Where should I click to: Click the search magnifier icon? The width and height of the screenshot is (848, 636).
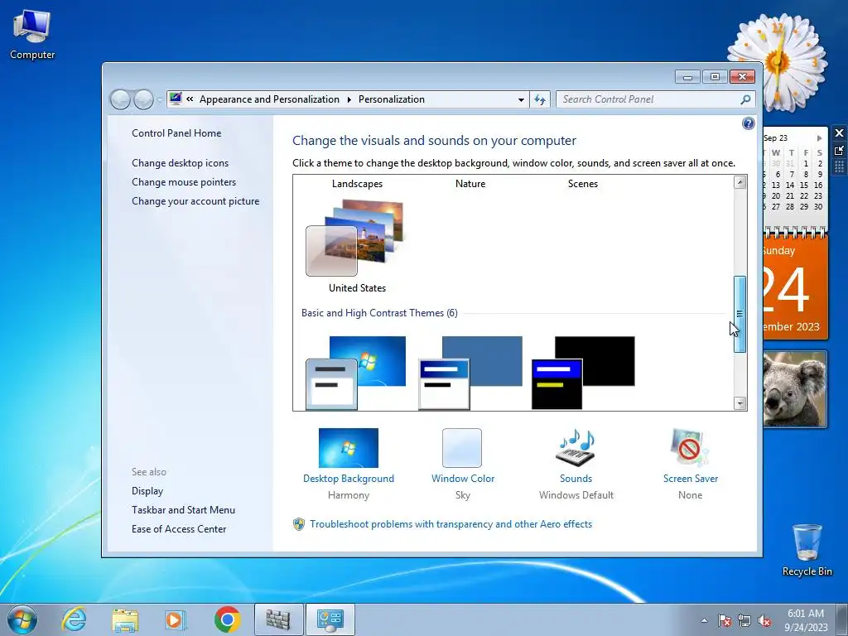click(x=746, y=99)
